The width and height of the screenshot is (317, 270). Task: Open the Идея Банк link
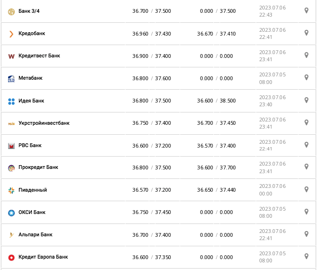(x=31, y=101)
